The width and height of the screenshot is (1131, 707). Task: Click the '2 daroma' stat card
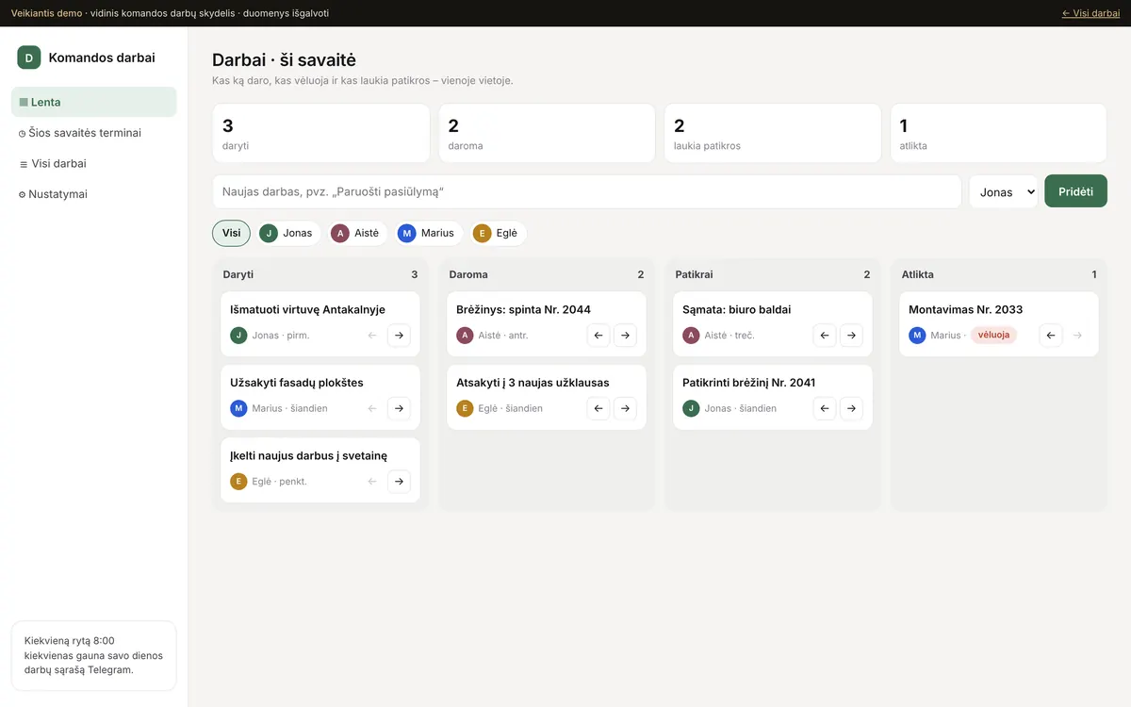[547, 134]
